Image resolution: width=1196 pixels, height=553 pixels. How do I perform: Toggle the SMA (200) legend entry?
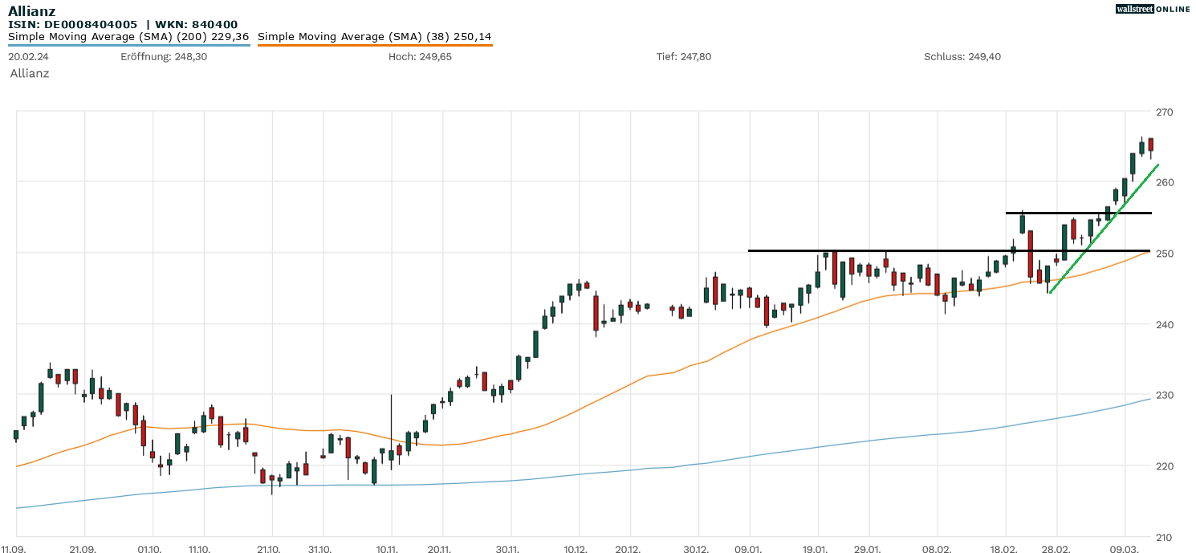[128, 36]
